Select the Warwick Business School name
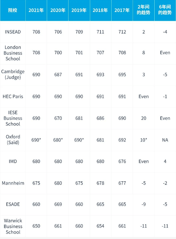The width and height of the screenshot is (176, 239). point(13,226)
